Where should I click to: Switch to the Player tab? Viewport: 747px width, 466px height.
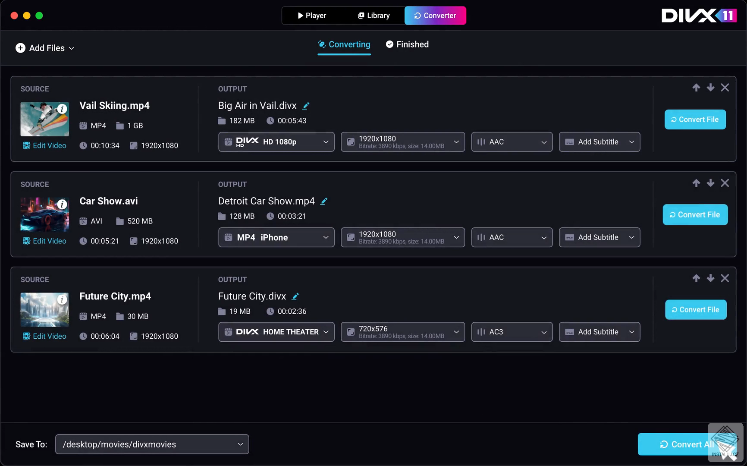click(312, 16)
